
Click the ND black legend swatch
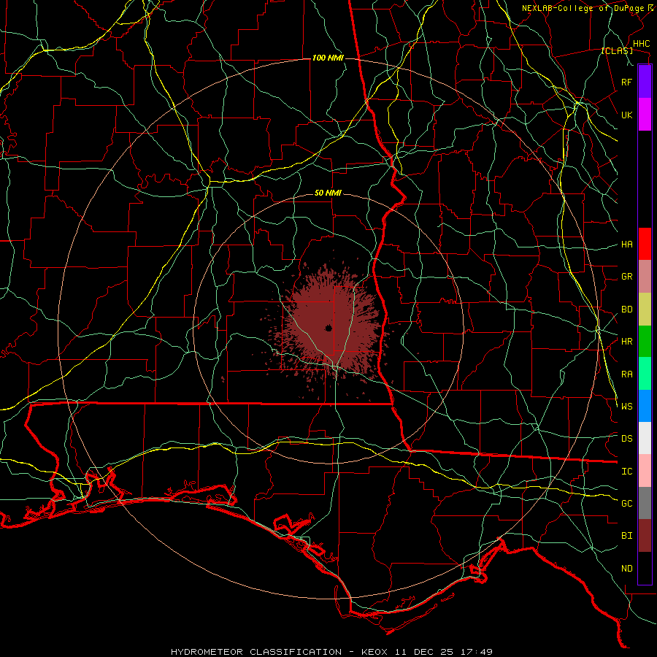(645, 568)
